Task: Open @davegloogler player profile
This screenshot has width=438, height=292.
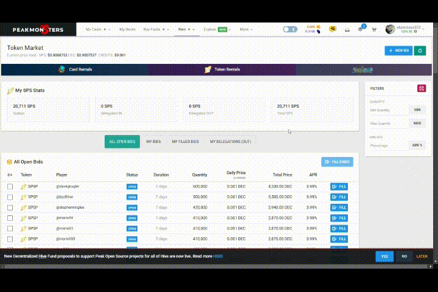Action: (68, 186)
